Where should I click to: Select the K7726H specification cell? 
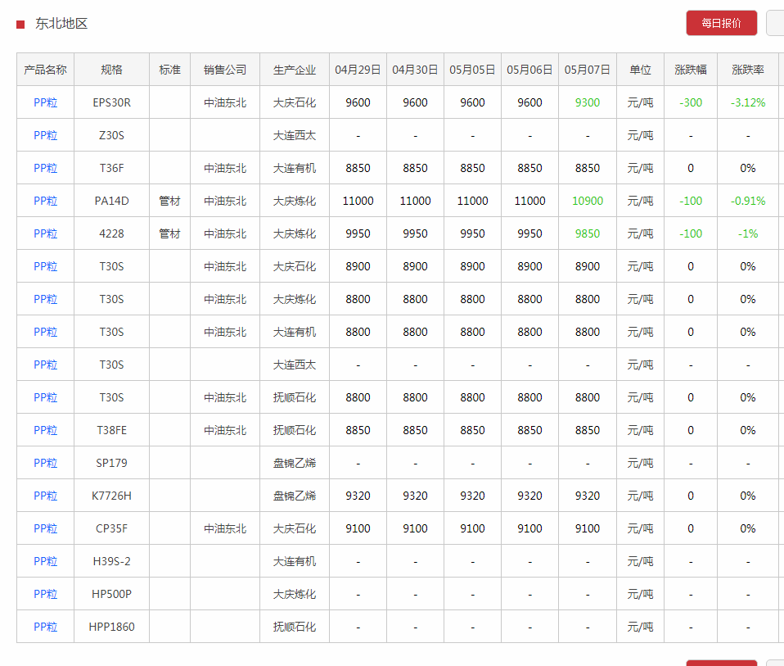[111, 496]
